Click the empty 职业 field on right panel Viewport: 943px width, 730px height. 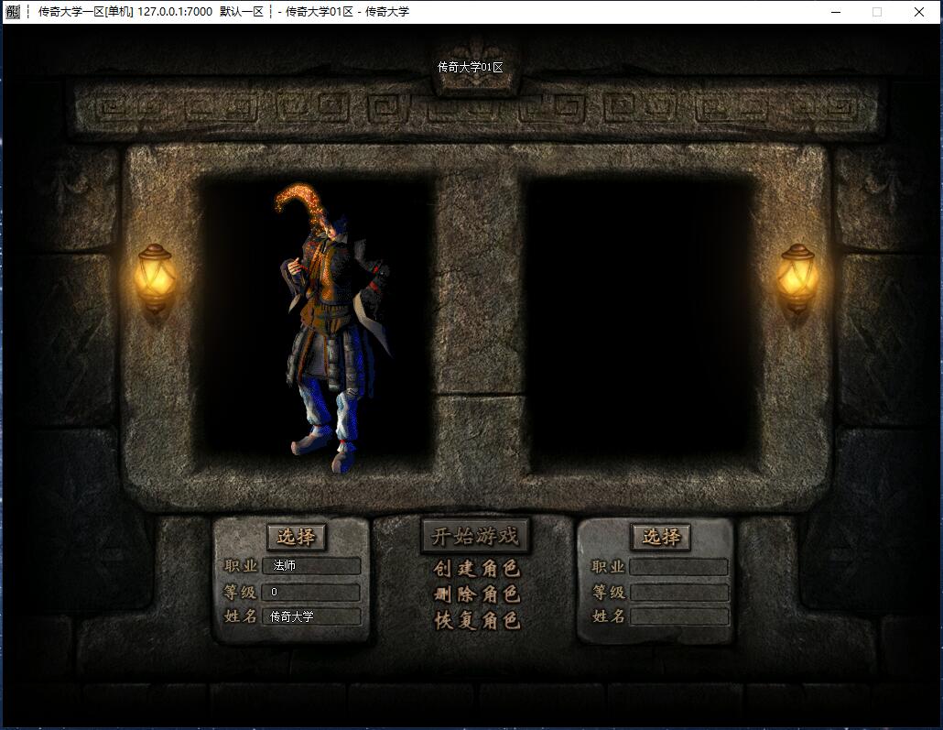pyautogui.click(x=679, y=567)
